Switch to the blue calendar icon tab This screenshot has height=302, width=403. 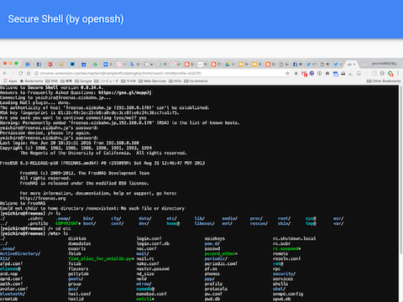pos(83,65)
